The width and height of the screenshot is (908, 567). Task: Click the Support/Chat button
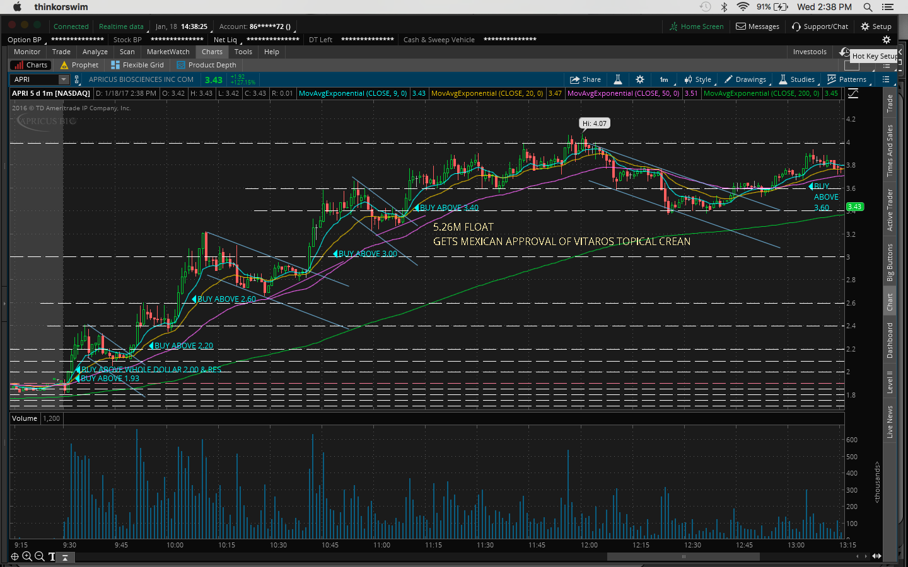[x=820, y=26]
